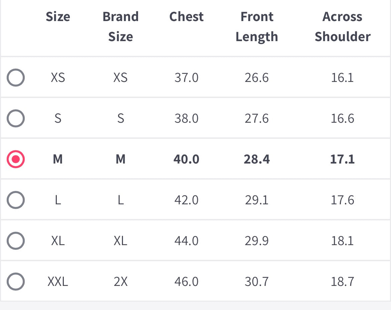Select the XL size radio button
The width and height of the screenshot is (391, 310).
pyautogui.click(x=16, y=241)
